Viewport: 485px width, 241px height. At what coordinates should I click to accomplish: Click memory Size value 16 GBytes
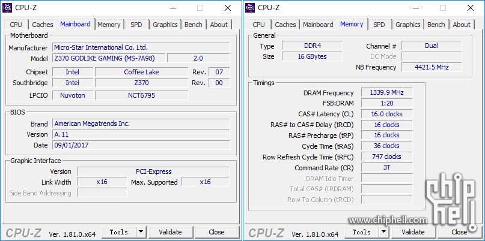pyautogui.click(x=312, y=56)
